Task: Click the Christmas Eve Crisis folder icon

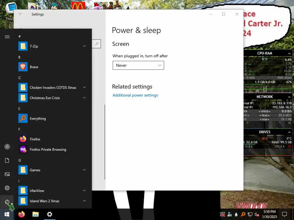Action: pos(23,98)
